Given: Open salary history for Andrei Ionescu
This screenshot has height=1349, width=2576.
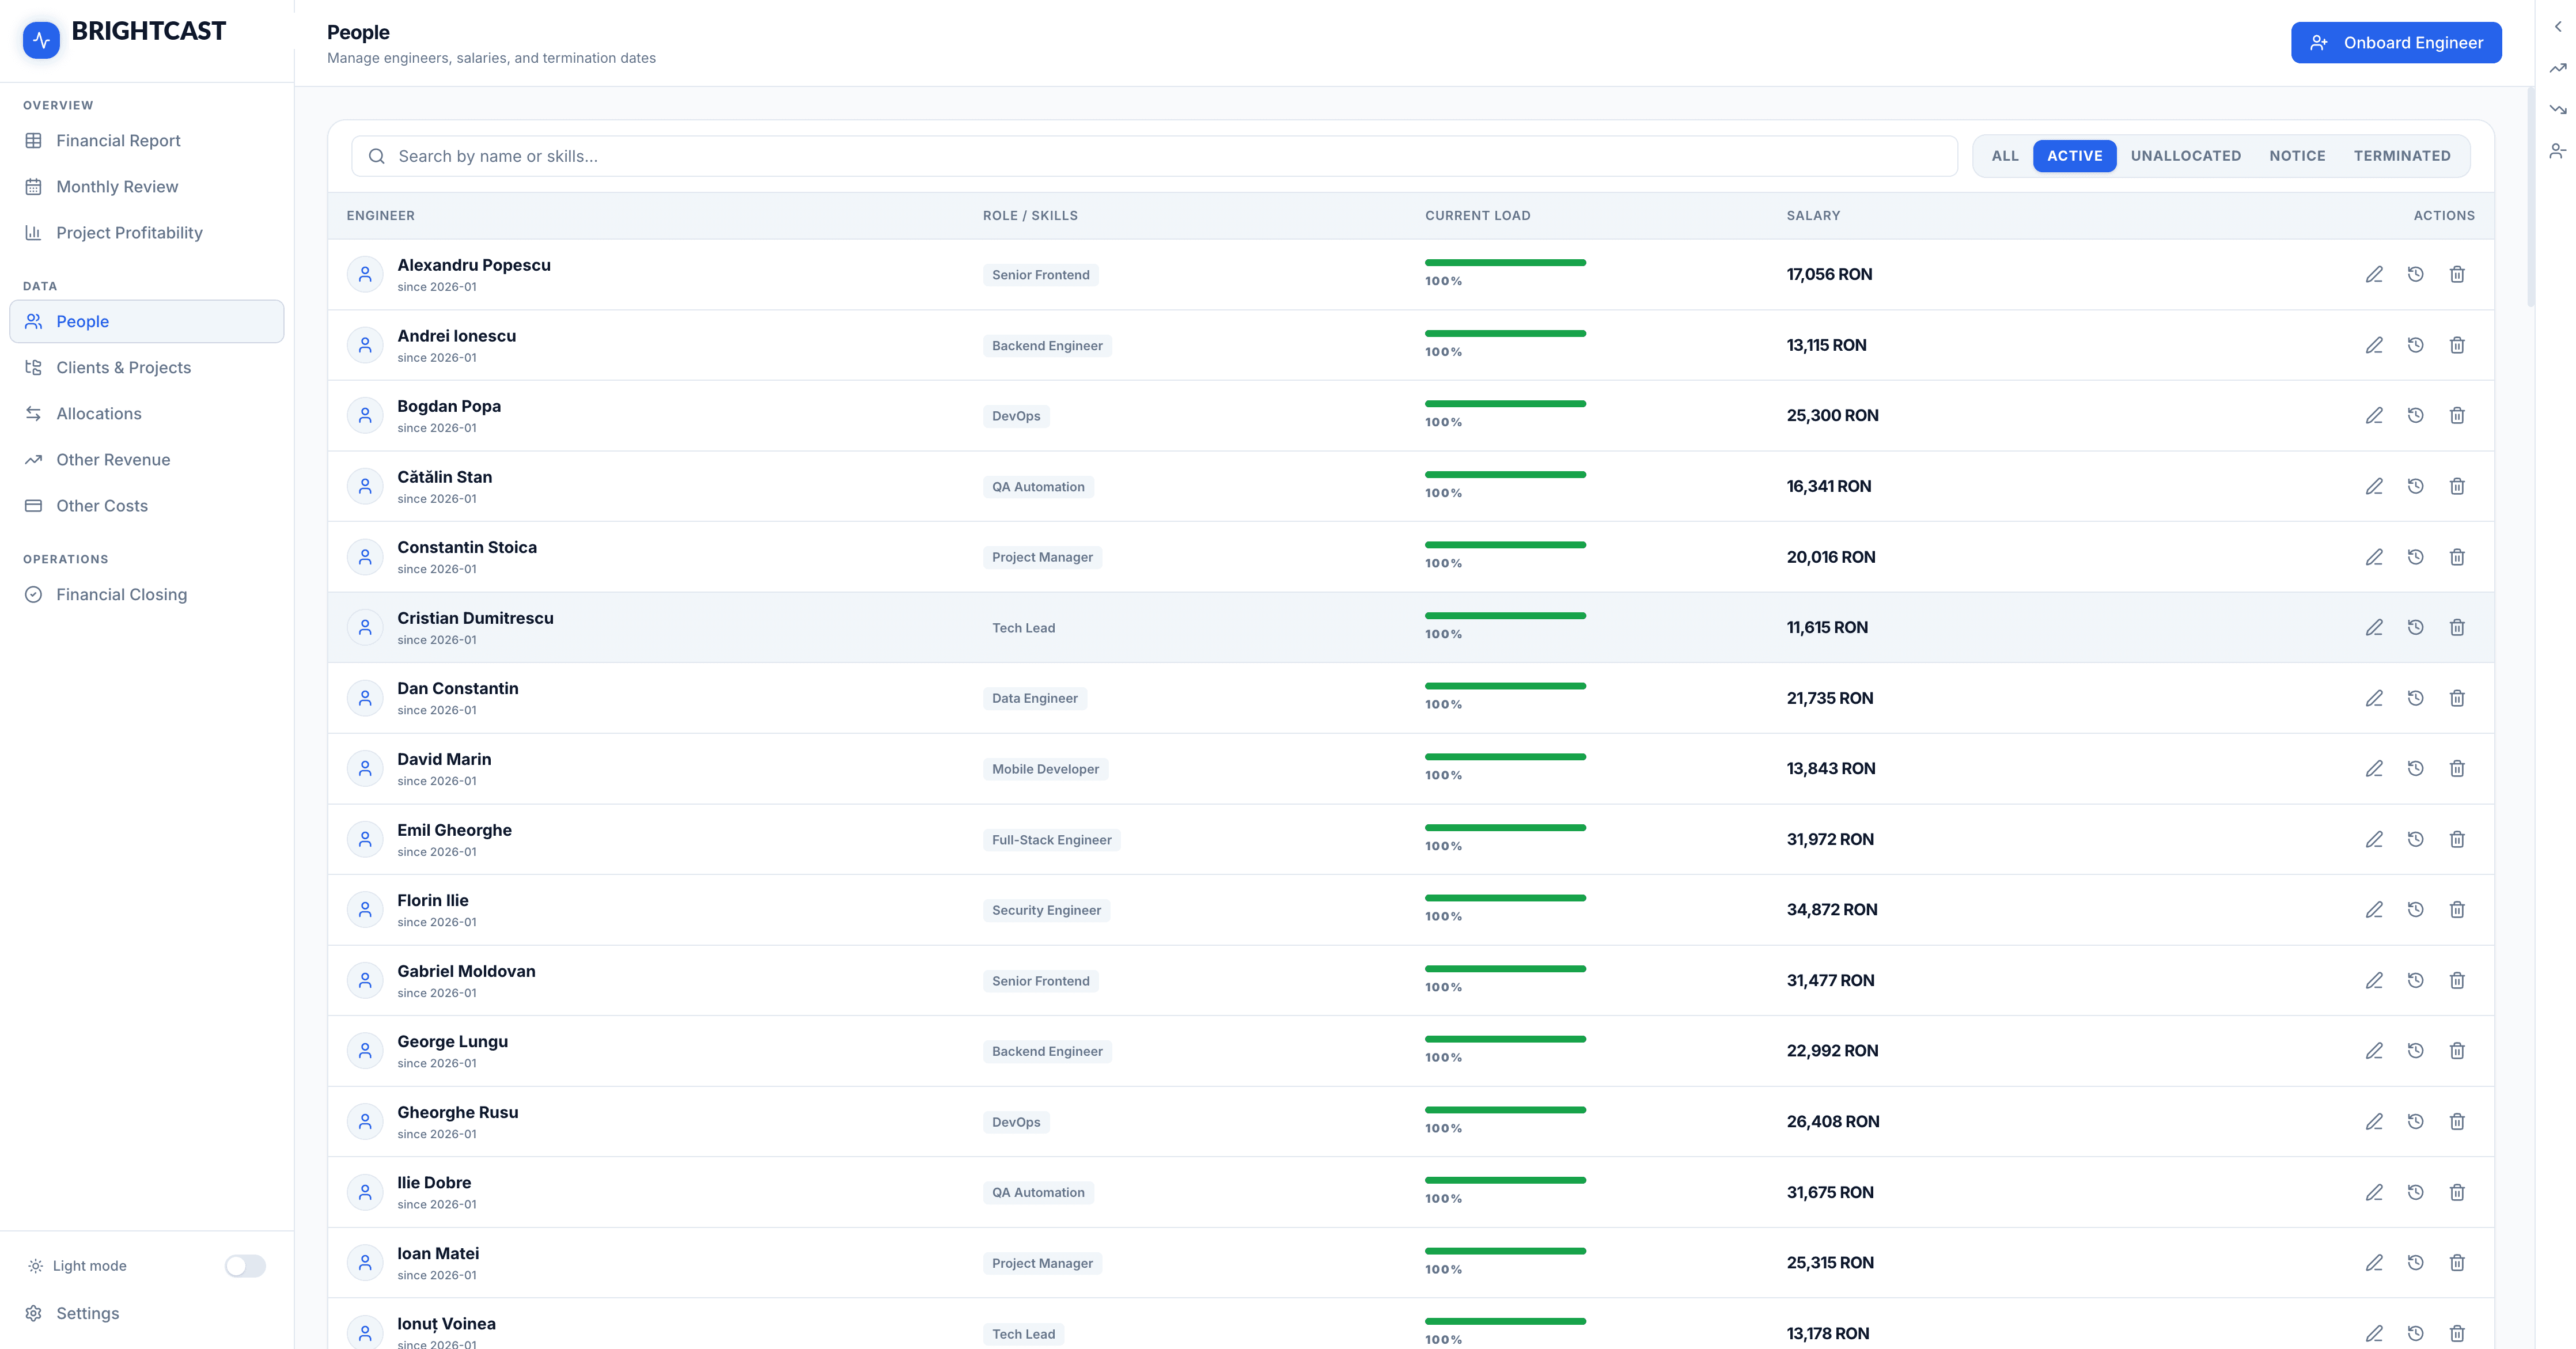Looking at the screenshot, I should (x=2415, y=345).
